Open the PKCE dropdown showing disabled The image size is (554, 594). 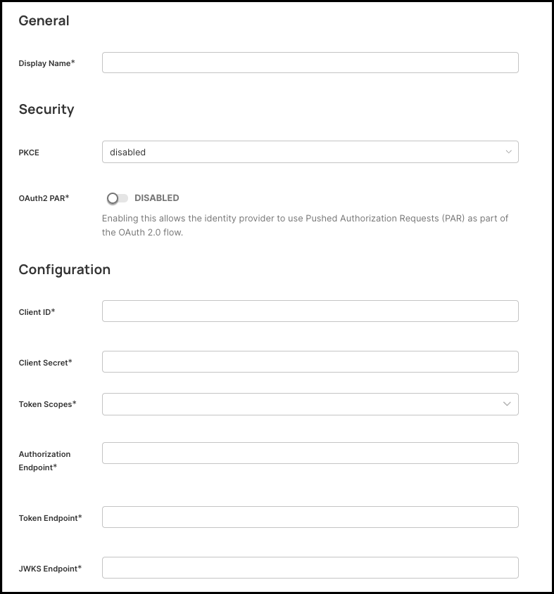(x=303, y=152)
